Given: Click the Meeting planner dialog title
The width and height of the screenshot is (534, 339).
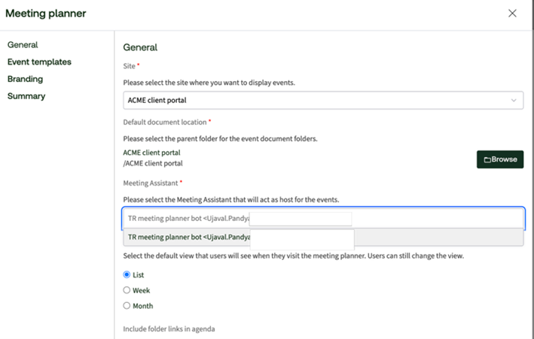Looking at the screenshot, I should pos(46,14).
